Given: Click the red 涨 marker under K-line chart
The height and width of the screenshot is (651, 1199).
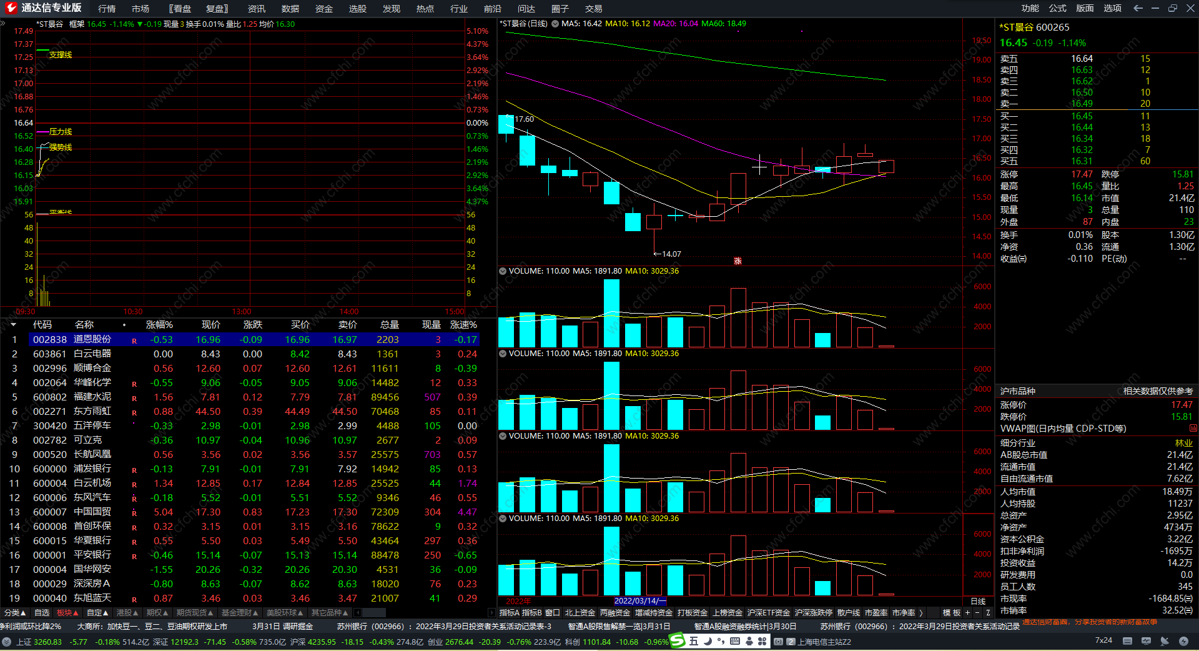Looking at the screenshot, I should click(x=738, y=261).
